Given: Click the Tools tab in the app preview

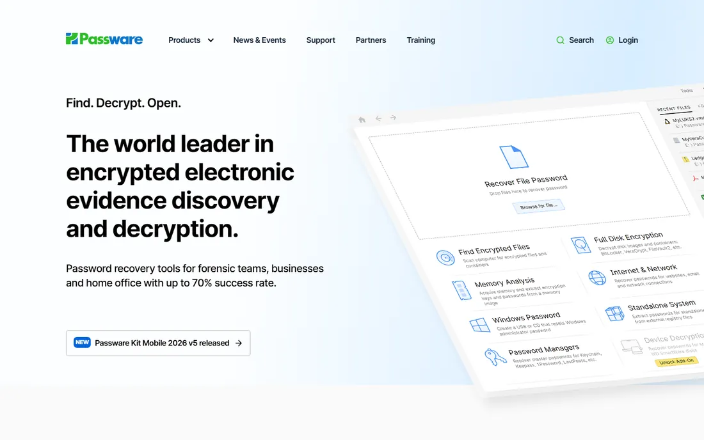Looking at the screenshot, I should click(687, 91).
